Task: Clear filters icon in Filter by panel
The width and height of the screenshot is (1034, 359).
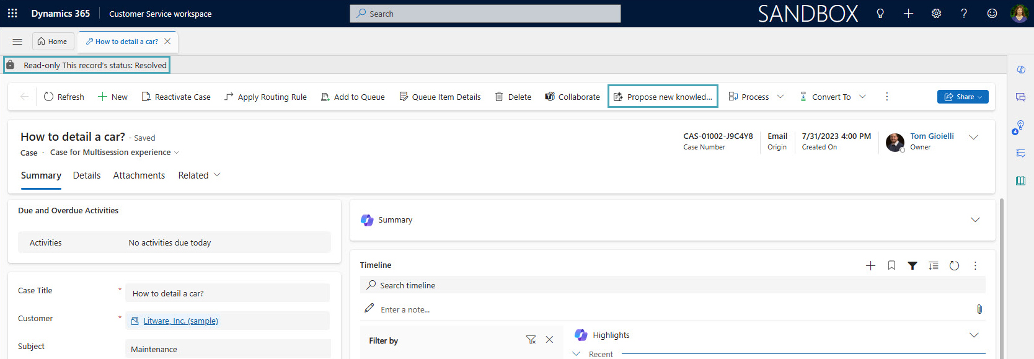Action: coord(531,340)
